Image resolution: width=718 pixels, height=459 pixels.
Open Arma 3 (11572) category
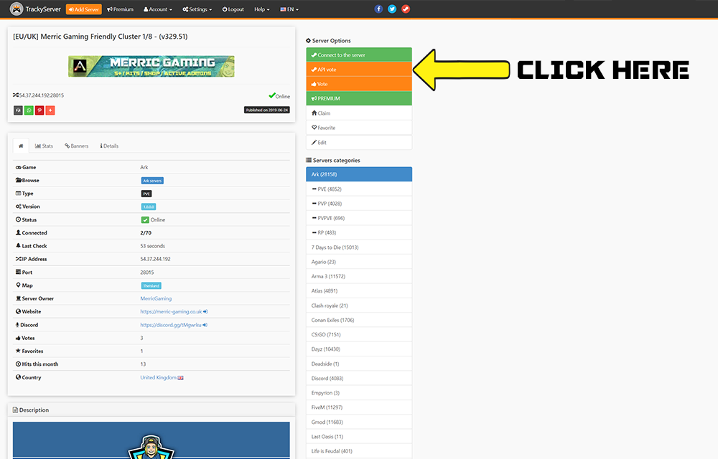[359, 276]
